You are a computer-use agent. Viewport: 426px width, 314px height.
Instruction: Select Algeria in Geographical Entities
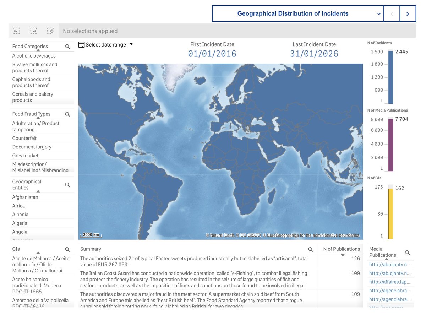tap(42, 223)
